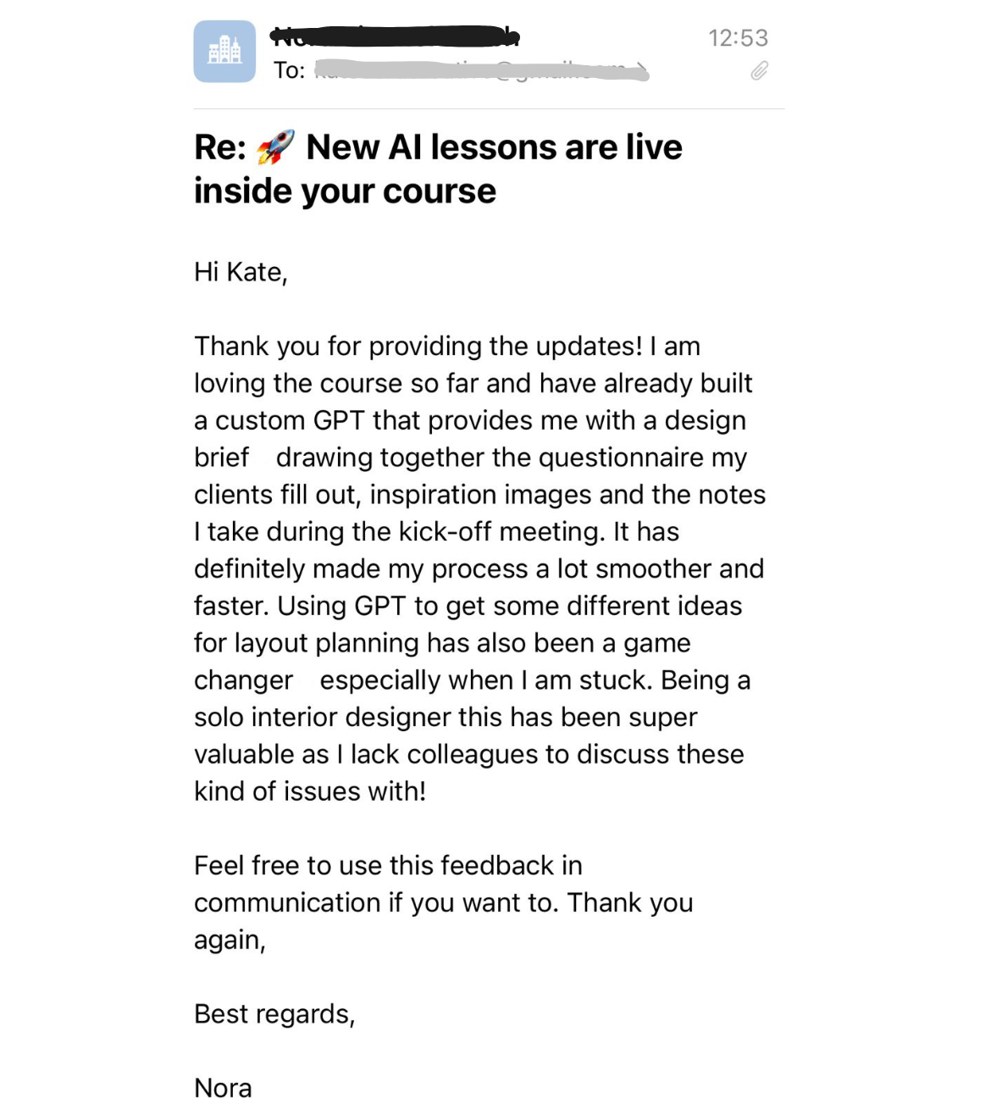Click the "Best regards," closing line

pos(274,1014)
